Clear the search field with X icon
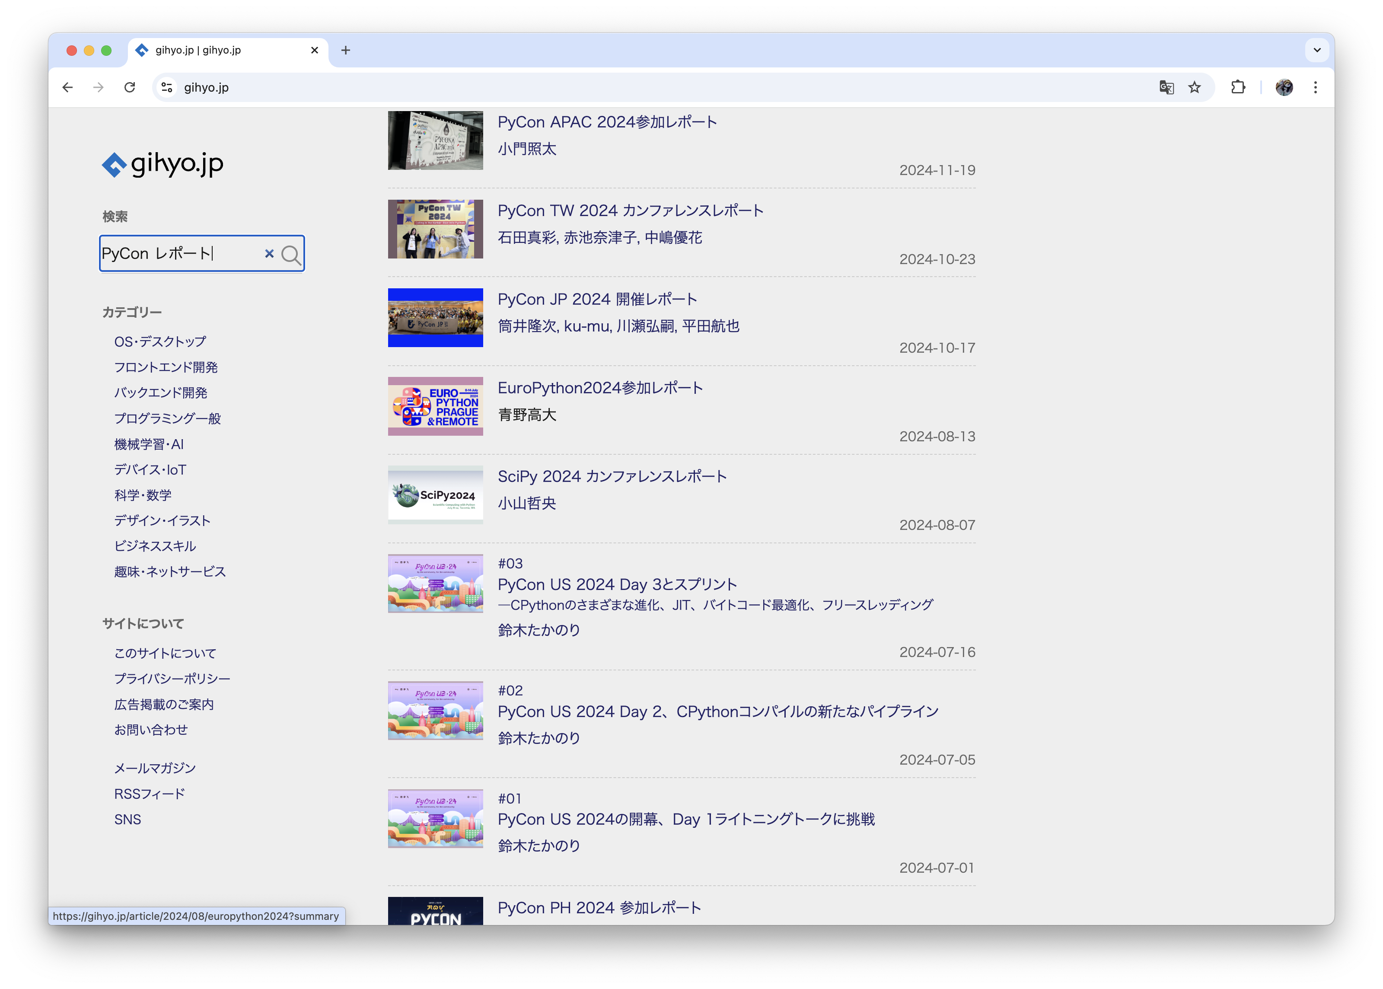This screenshot has width=1383, height=989. point(269,253)
